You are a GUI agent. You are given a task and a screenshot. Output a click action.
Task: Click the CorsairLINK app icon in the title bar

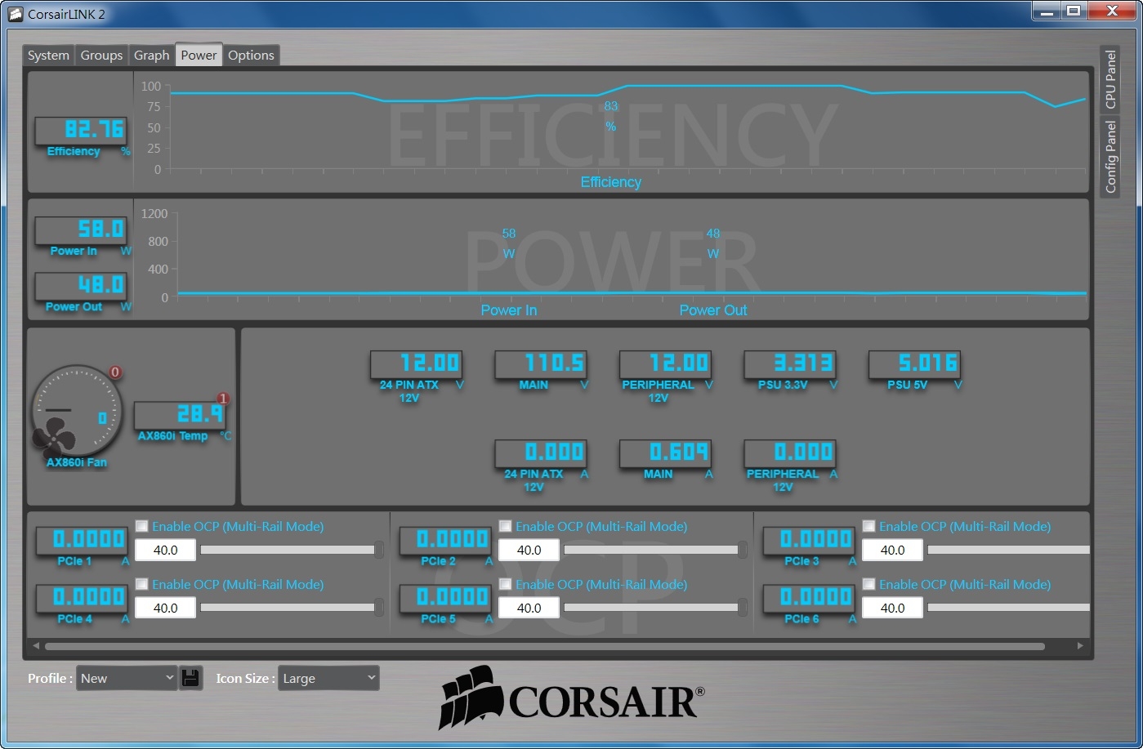(15, 14)
